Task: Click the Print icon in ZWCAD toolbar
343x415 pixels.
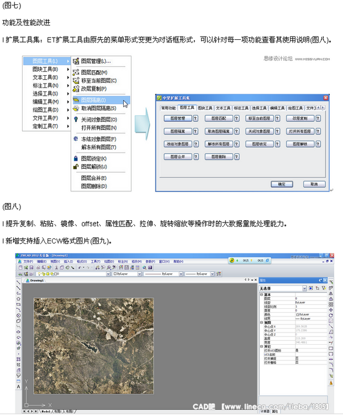Action: [38, 268]
